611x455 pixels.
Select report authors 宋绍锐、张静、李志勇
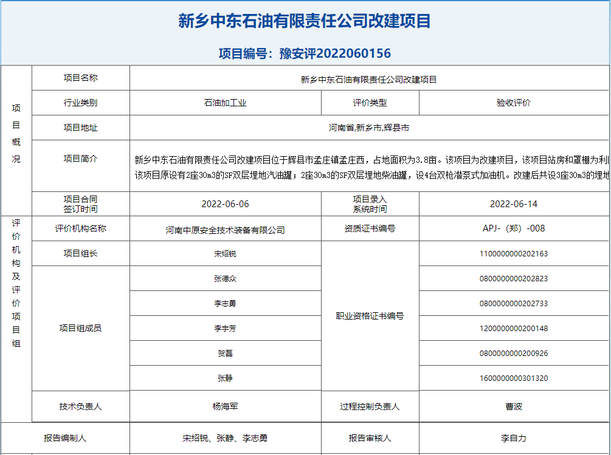tap(225, 438)
